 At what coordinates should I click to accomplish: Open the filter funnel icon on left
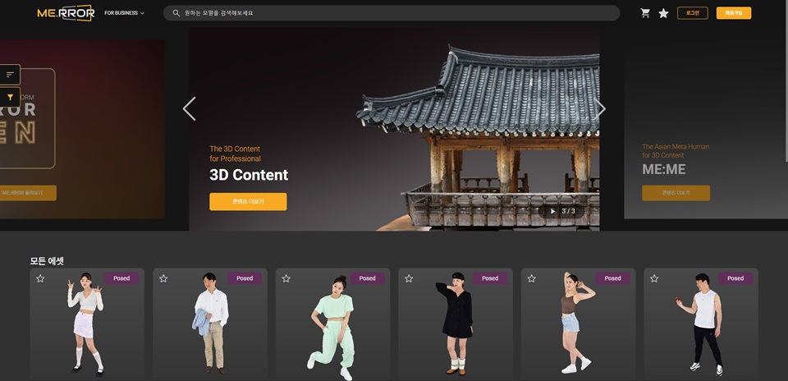(11, 97)
